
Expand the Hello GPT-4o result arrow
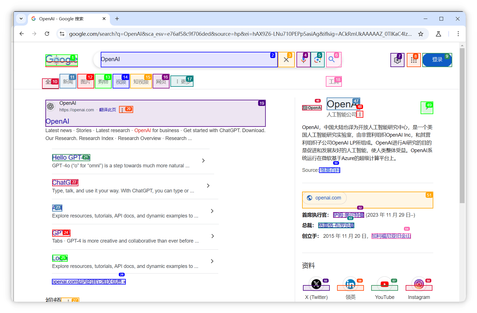click(203, 161)
